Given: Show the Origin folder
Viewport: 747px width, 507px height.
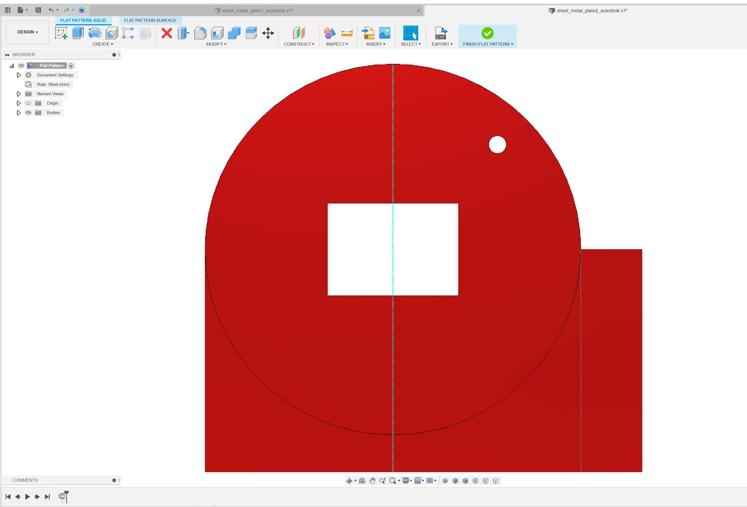Looking at the screenshot, I should 28,103.
